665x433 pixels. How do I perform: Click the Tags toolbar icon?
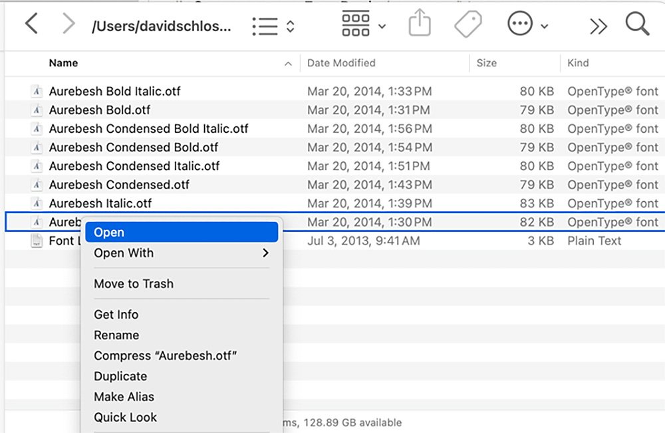(x=468, y=25)
